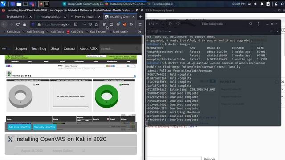The height and width of the screenshot is (160, 285).
Task: Save page to Pocket icon
Action: click(x=90, y=24)
